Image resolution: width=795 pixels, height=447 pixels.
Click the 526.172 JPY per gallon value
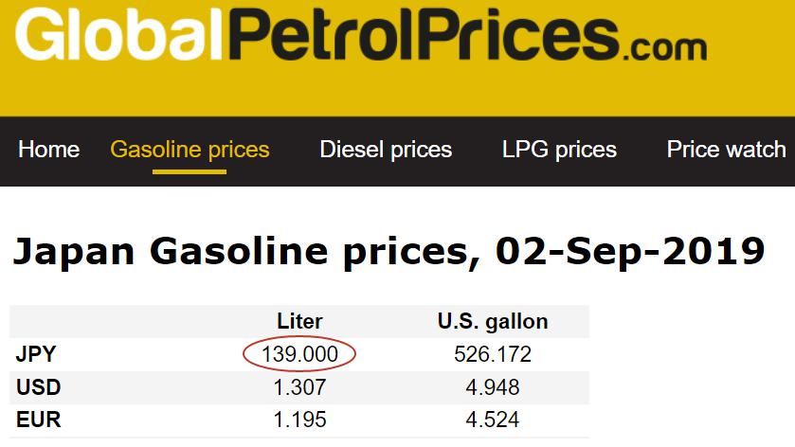[x=492, y=355]
